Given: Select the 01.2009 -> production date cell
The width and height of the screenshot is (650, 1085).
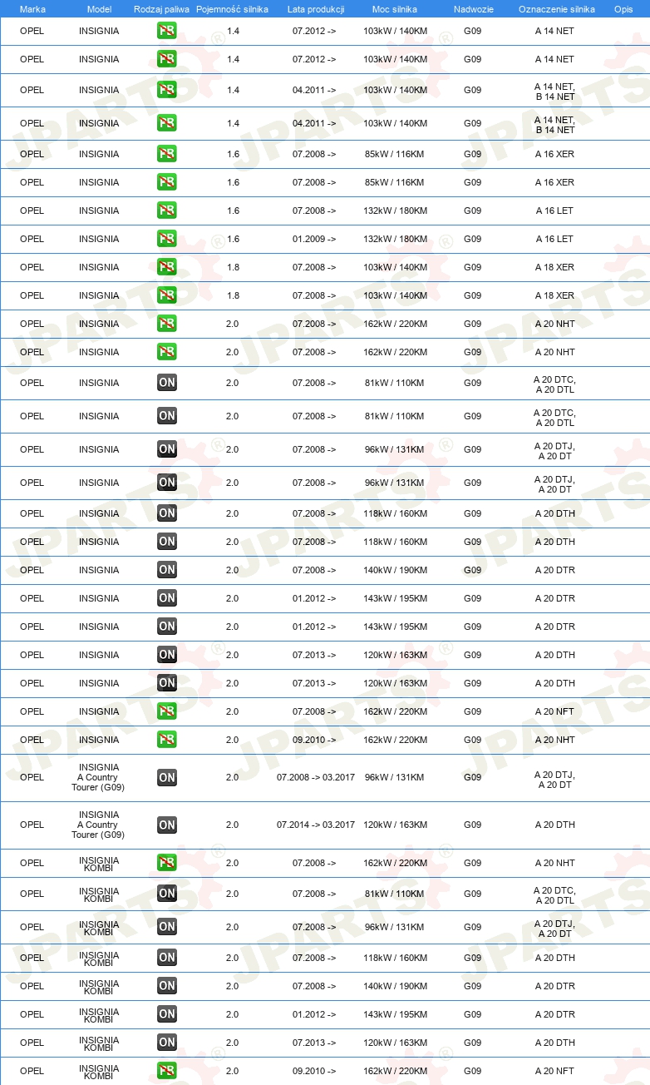Looking at the screenshot, I should pyautogui.click(x=314, y=239).
